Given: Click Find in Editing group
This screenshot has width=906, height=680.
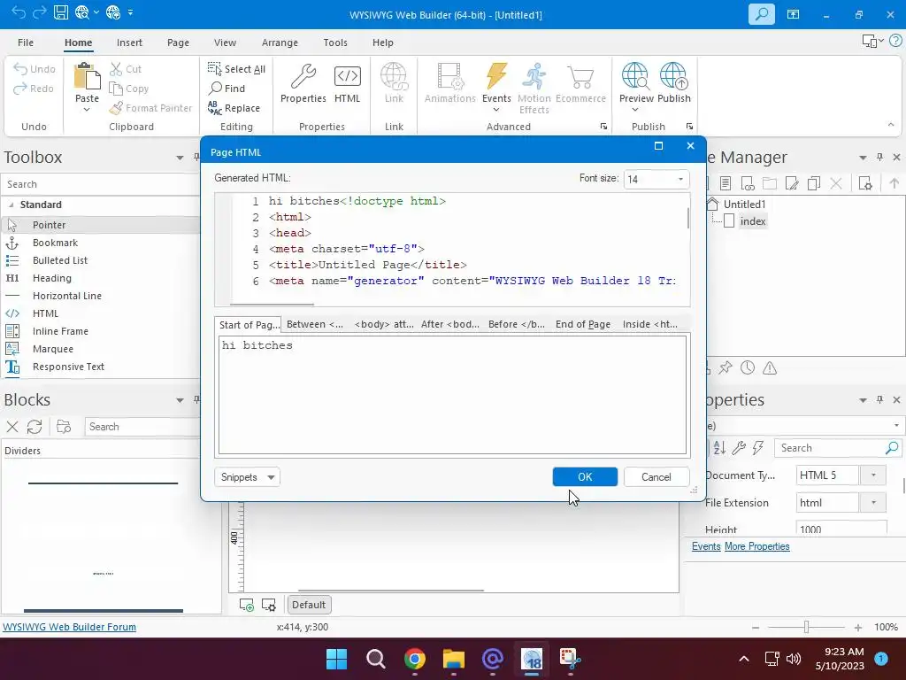Looking at the screenshot, I should 227,88.
